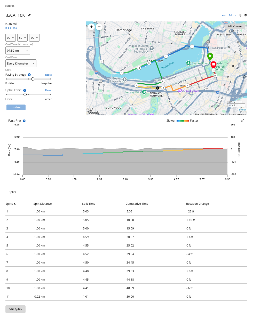Click the send-to-device icon beside Learn More
The height and width of the screenshot is (318, 253).
(240, 15)
